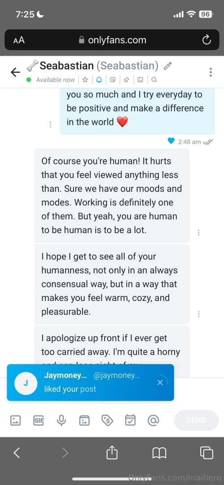224x485 pixels.
Task: Insert a GIF into the message
Action: [x=38, y=420]
